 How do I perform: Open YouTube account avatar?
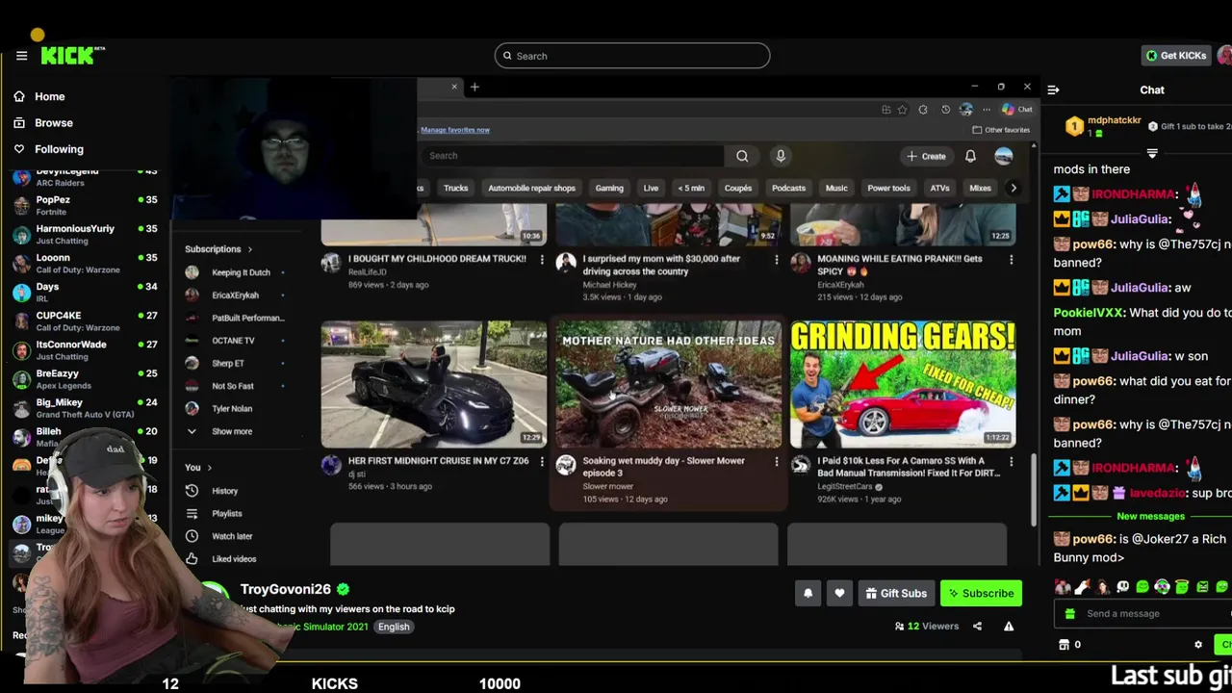[x=1004, y=156]
